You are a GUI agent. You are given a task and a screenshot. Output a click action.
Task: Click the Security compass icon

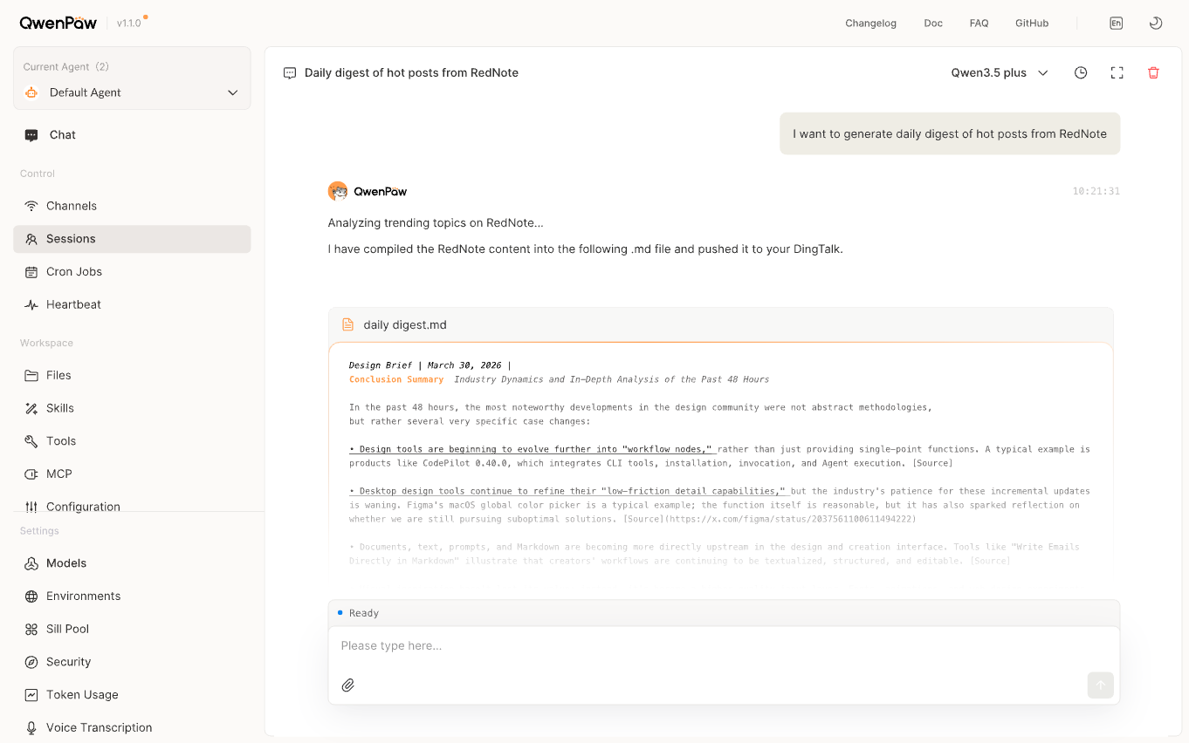pos(31,662)
